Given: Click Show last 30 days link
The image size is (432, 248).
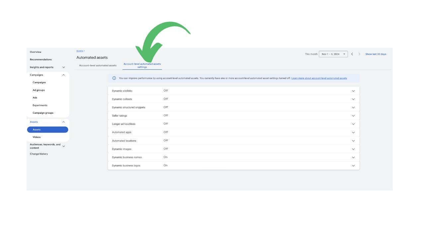Looking at the screenshot, I should pos(376,54).
